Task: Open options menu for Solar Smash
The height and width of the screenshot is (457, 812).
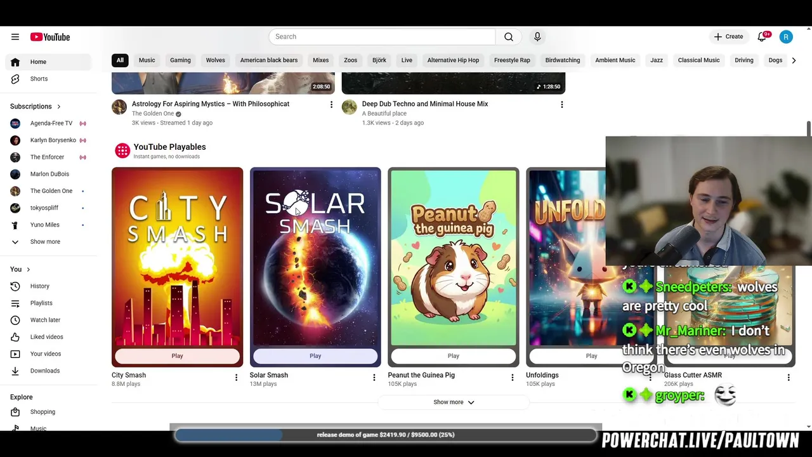Action: (x=374, y=378)
